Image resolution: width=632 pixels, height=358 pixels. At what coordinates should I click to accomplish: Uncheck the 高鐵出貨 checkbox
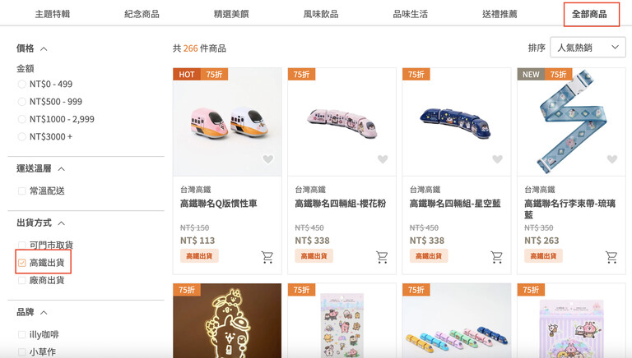[21, 263]
